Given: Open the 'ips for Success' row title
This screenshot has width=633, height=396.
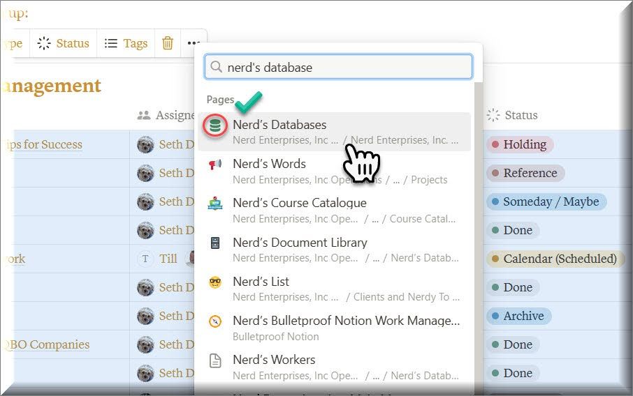Looking at the screenshot, I should (43, 144).
